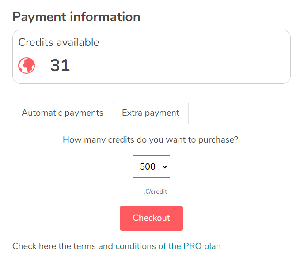
Task: Click the word 'Automatic' in the tab
Action: tap(42, 113)
